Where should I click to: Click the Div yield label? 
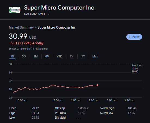[x=60, y=118]
